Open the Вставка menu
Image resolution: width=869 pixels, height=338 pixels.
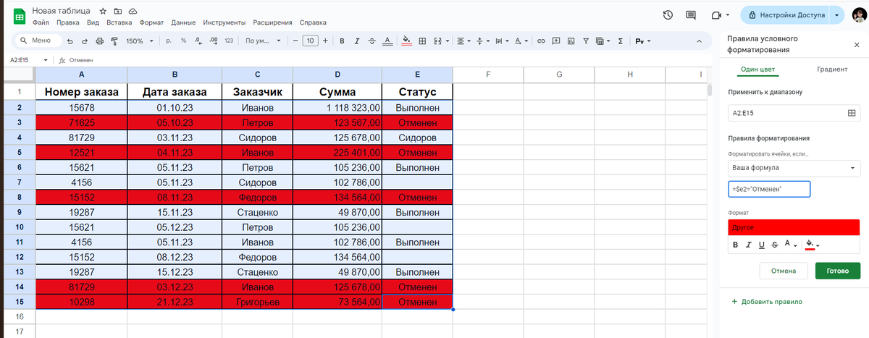(x=119, y=22)
